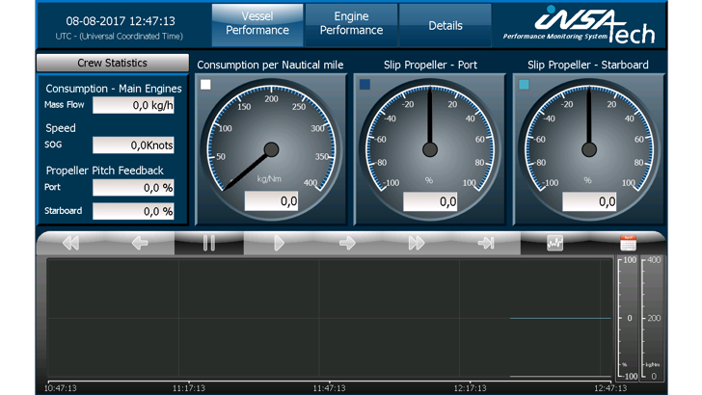Click the Slip Propeller Starboard gauge dial

589,149
